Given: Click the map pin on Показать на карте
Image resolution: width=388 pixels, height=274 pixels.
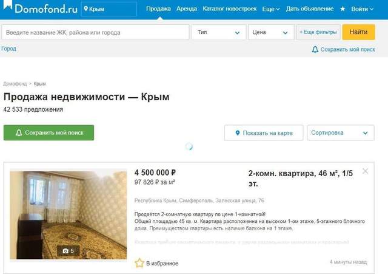Looking at the screenshot, I should 238,133.
